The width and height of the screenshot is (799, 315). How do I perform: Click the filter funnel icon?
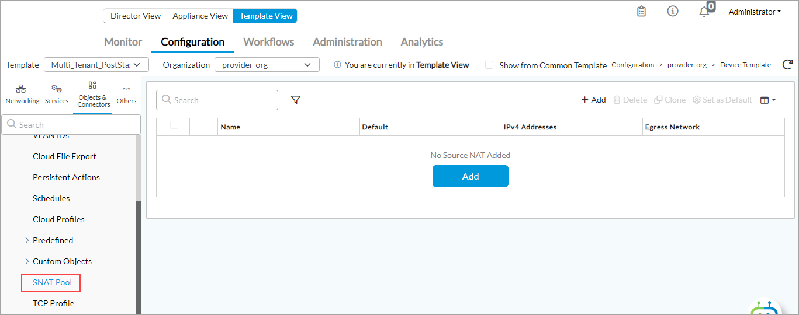(296, 100)
